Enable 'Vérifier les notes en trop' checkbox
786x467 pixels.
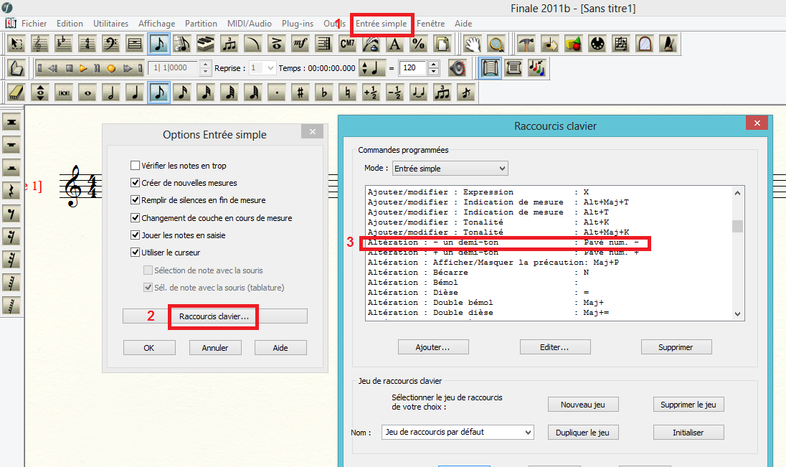(x=136, y=166)
